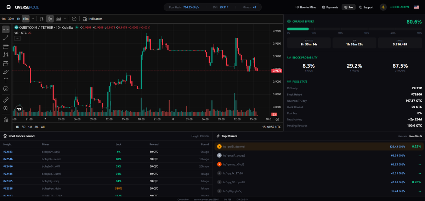Viewport: 425px width, 201px height.
Task: Open block #72553 link
Action: tap(8, 152)
